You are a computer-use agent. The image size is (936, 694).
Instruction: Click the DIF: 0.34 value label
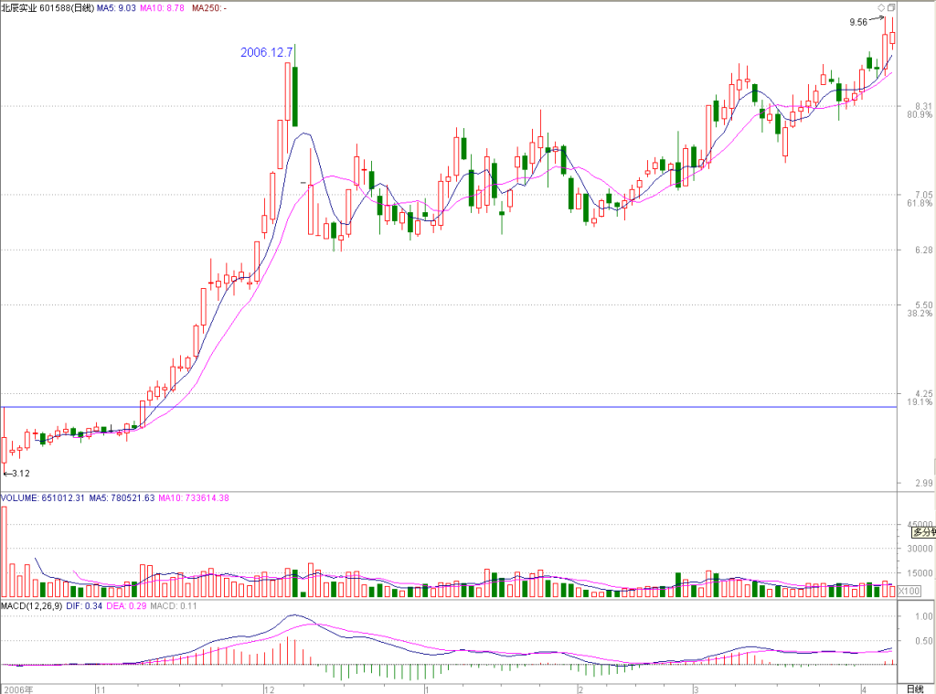point(84,605)
